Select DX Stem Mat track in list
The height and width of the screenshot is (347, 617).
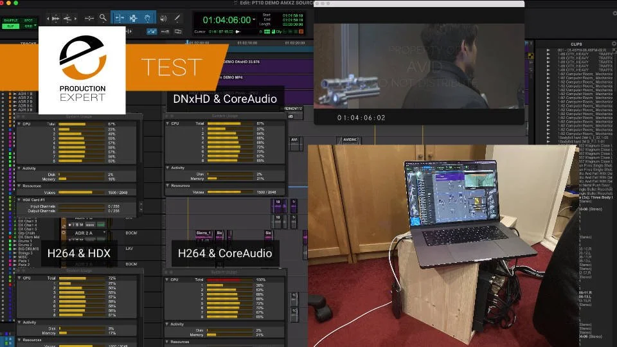coord(29,237)
